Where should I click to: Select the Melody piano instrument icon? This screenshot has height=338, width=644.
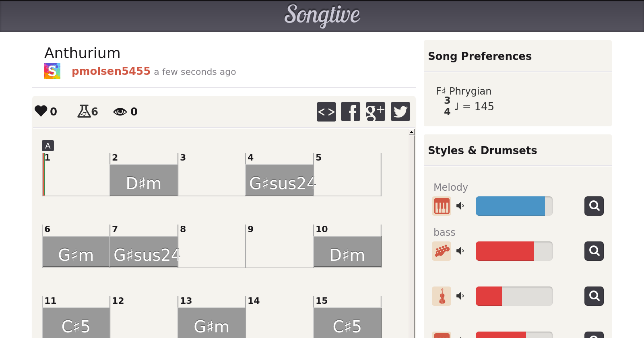442,206
